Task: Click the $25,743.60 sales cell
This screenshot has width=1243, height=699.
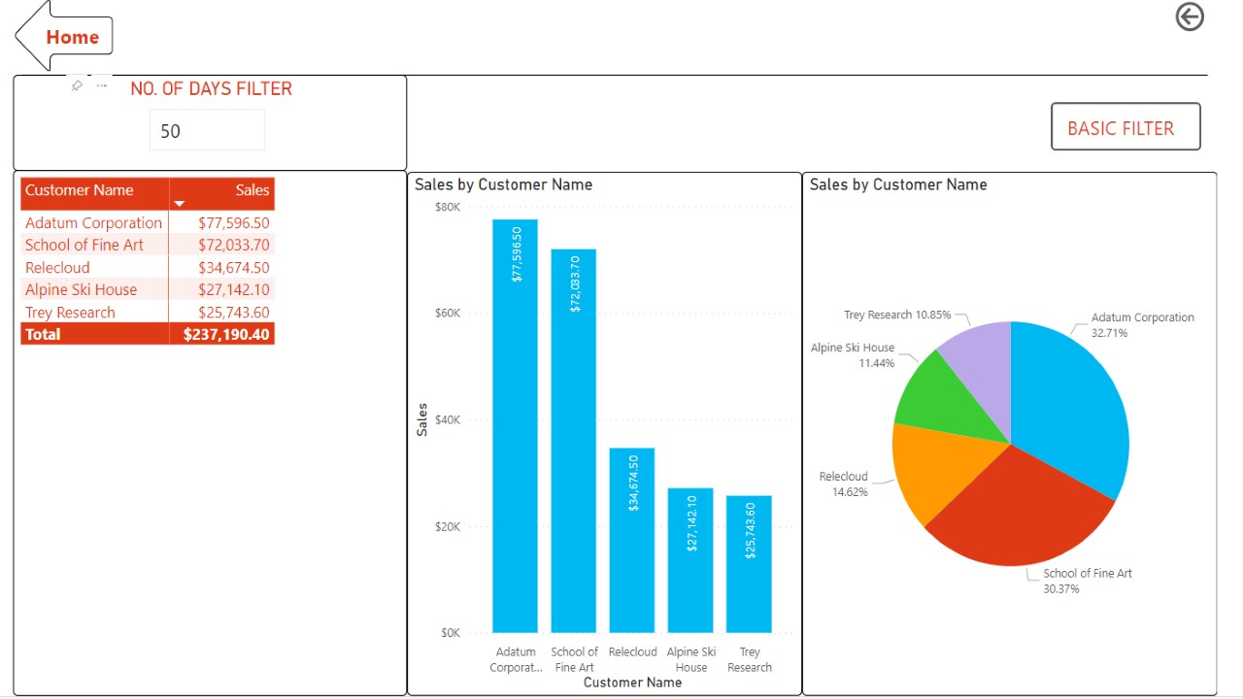Action: click(234, 312)
